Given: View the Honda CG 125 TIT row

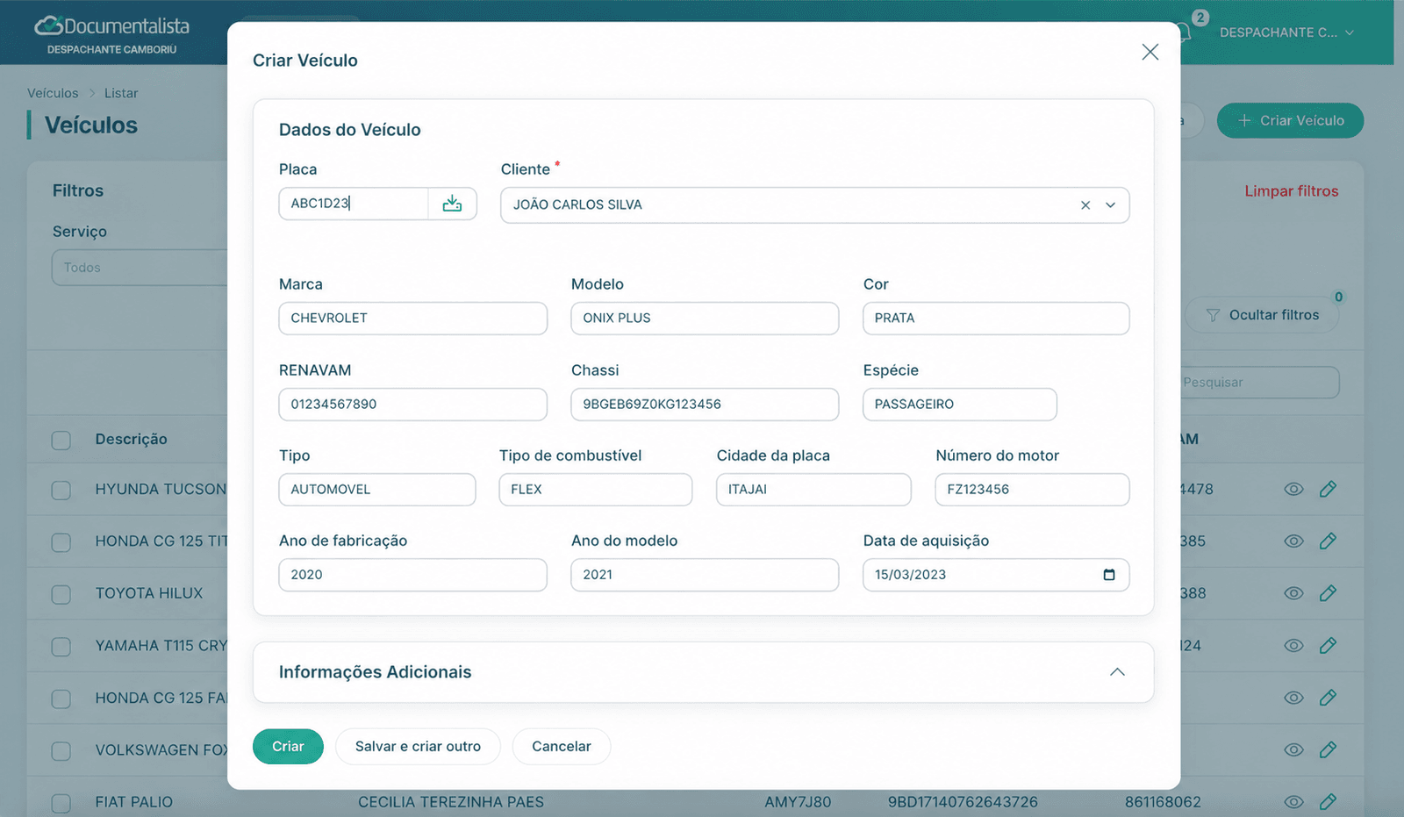Looking at the screenshot, I should pyautogui.click(x=1293, y=541).
